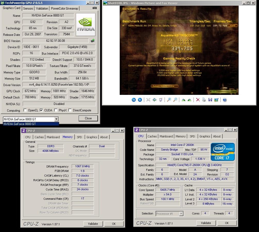Delete picture with red X icon
This screenshot has height=232, width=259.
click(x=198, y=100)
